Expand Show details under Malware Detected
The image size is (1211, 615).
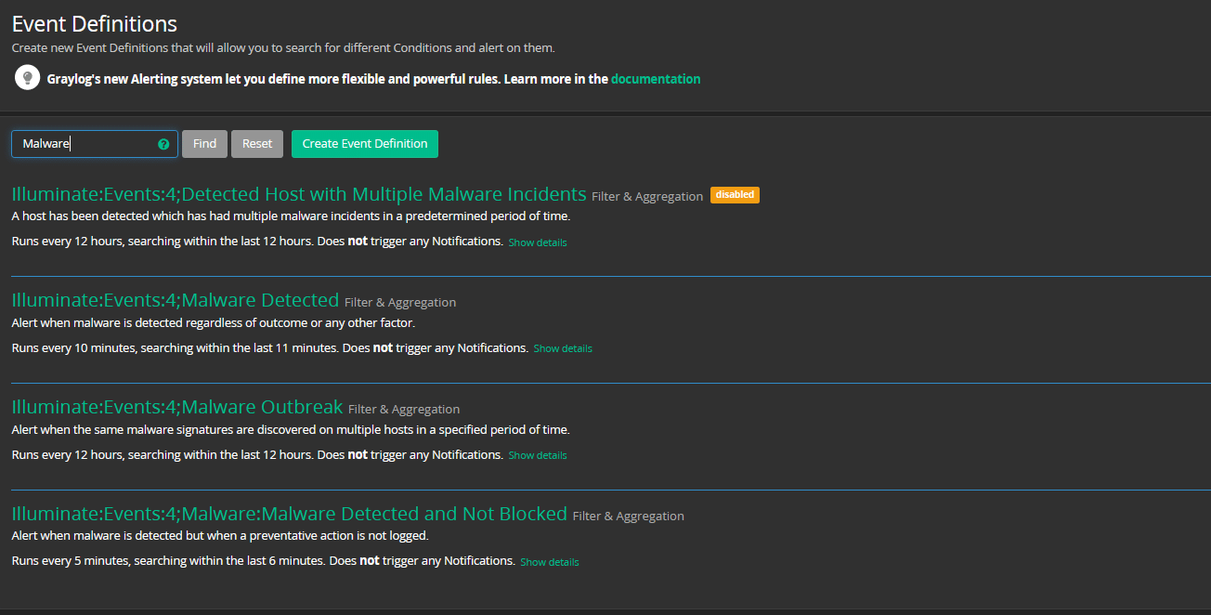click(563, 349)
